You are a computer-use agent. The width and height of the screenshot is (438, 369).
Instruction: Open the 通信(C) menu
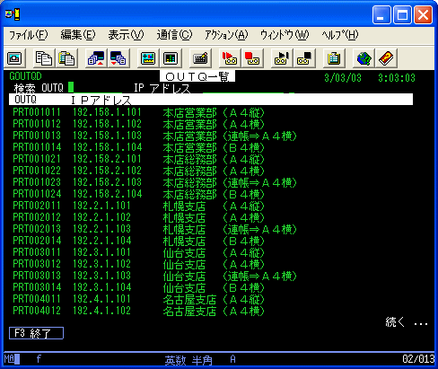click(174, 35)
